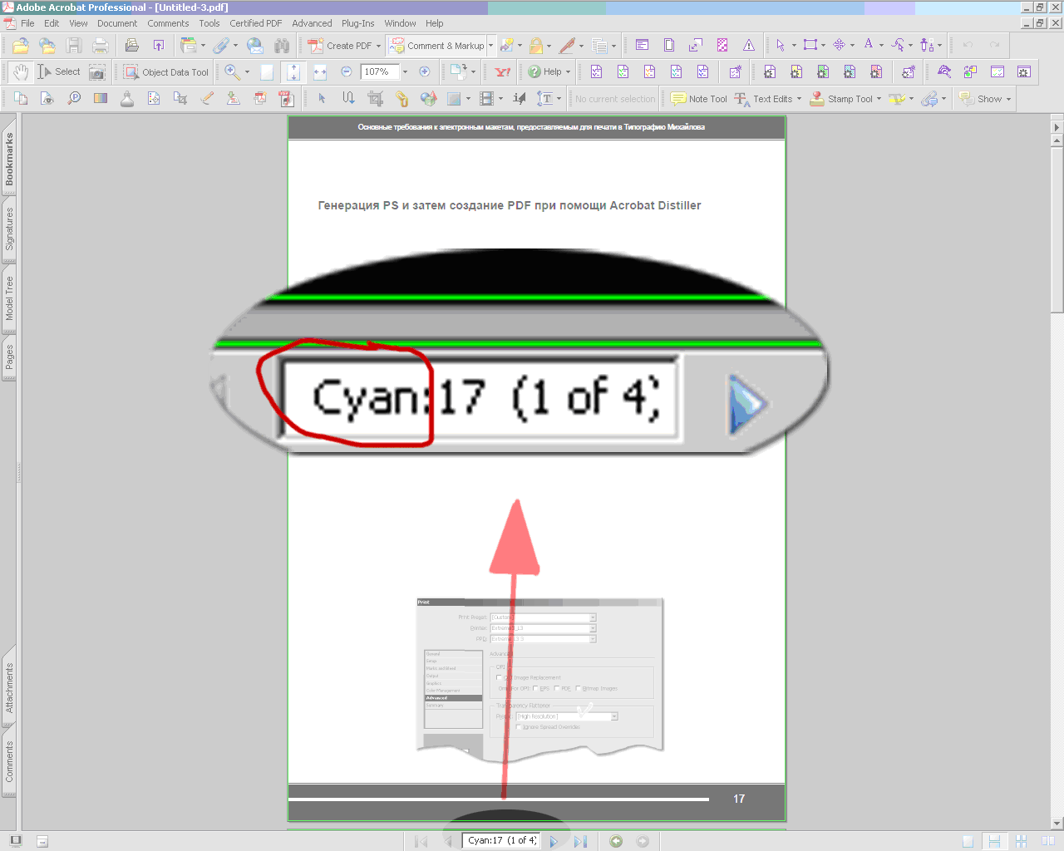
Task: Expand the Text Edits dropdown
Action: point(799,99)
